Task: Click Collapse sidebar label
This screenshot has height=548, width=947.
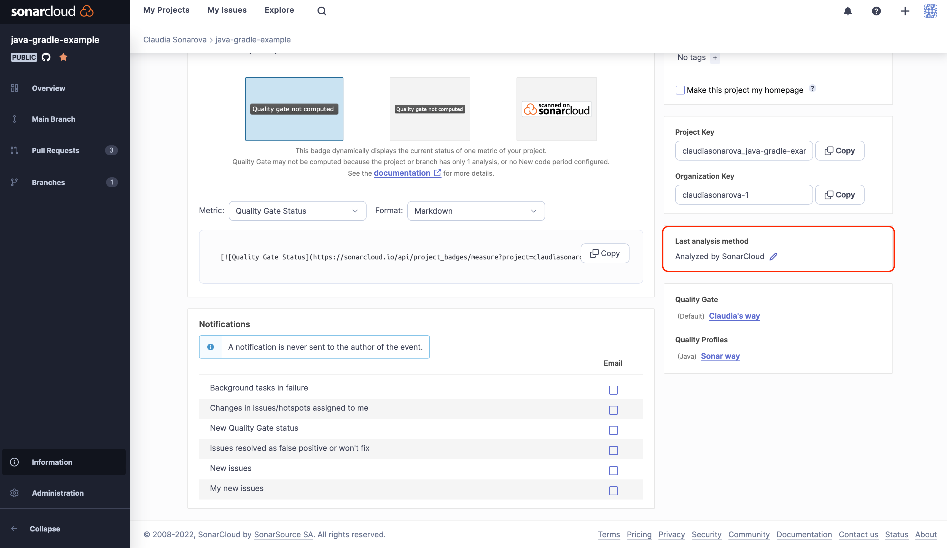Action: click(45, 528)
